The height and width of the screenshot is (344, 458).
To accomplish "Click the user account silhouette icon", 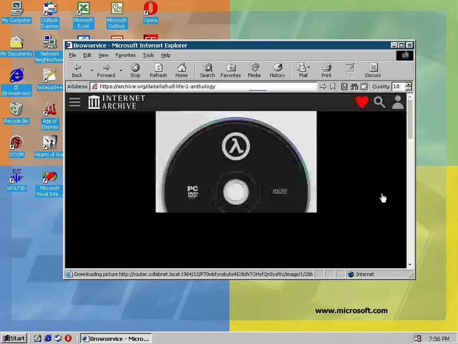I will 398,102.
